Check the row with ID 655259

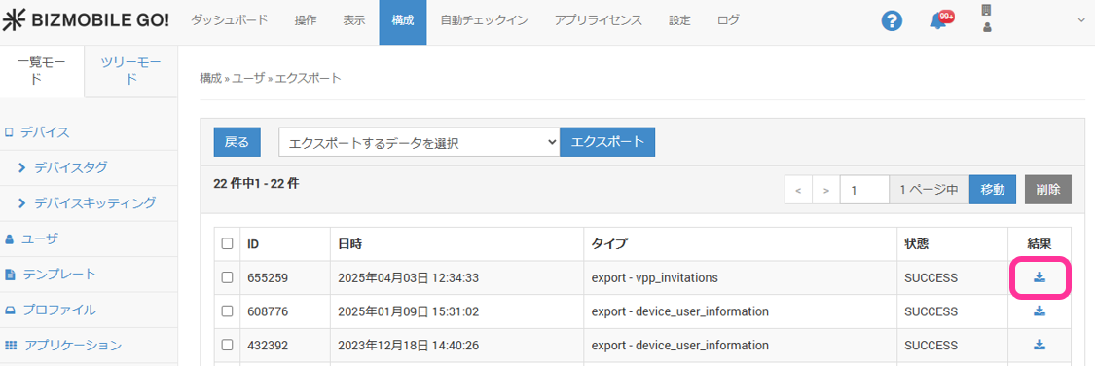227,277
